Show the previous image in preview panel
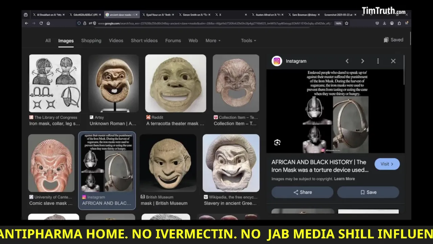The height and width of the screenshot is (244, 433). 347,61
